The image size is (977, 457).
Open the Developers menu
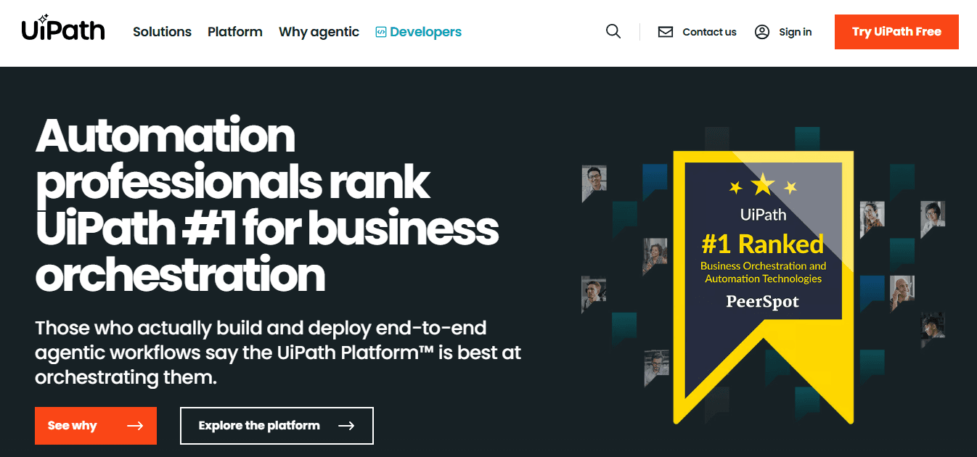(x=419, y=32)
